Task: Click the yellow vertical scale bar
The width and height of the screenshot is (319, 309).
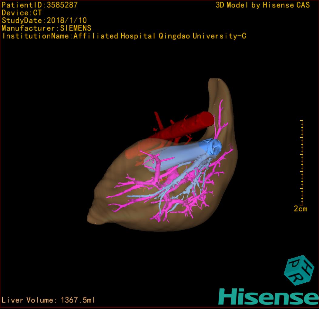Action: [302, 162]
